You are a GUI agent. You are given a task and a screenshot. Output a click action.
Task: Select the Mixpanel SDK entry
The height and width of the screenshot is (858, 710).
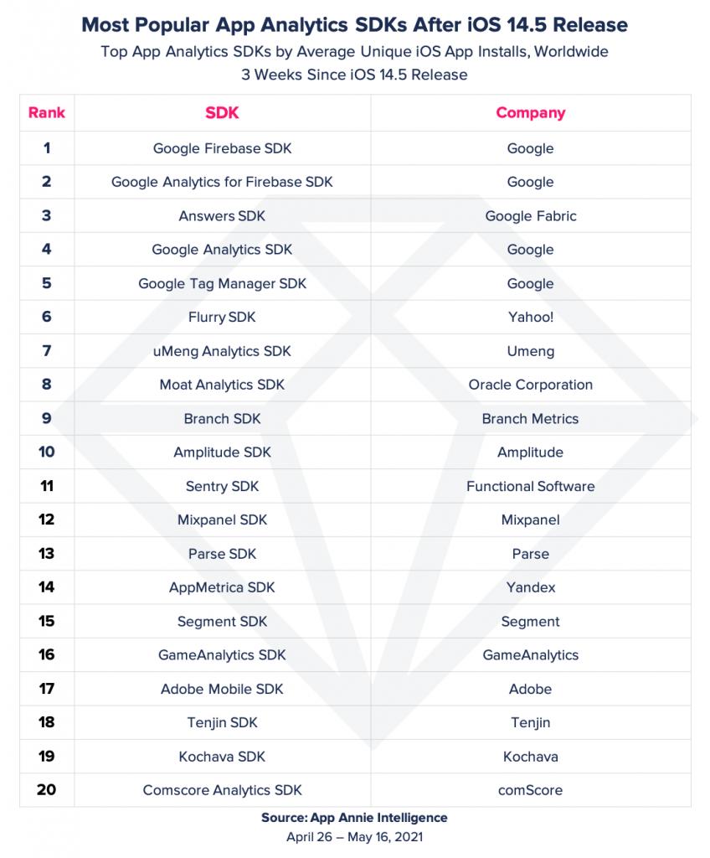click(222, 519)
